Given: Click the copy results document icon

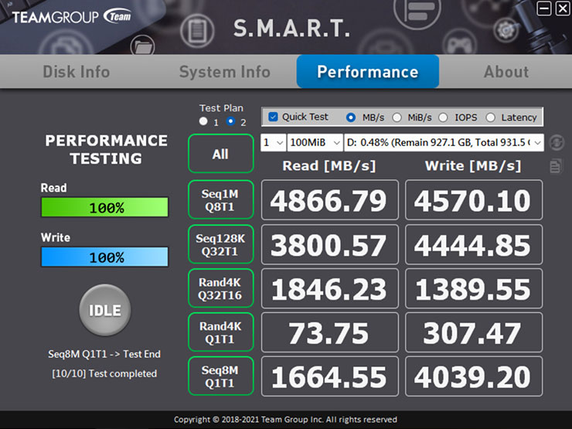Looking at the screenshot, I should 556,166.
